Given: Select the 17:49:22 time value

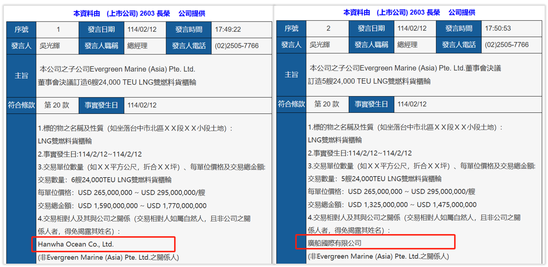Looking at the screenshot, I should tap(228, 29).
